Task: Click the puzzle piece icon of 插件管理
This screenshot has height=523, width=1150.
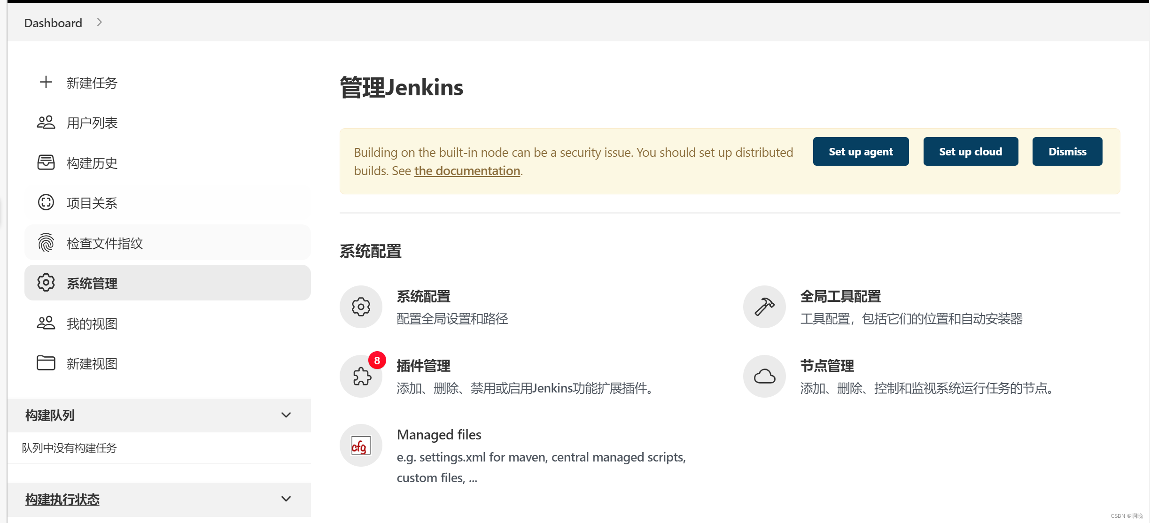Action: click(x=361, y=377)
